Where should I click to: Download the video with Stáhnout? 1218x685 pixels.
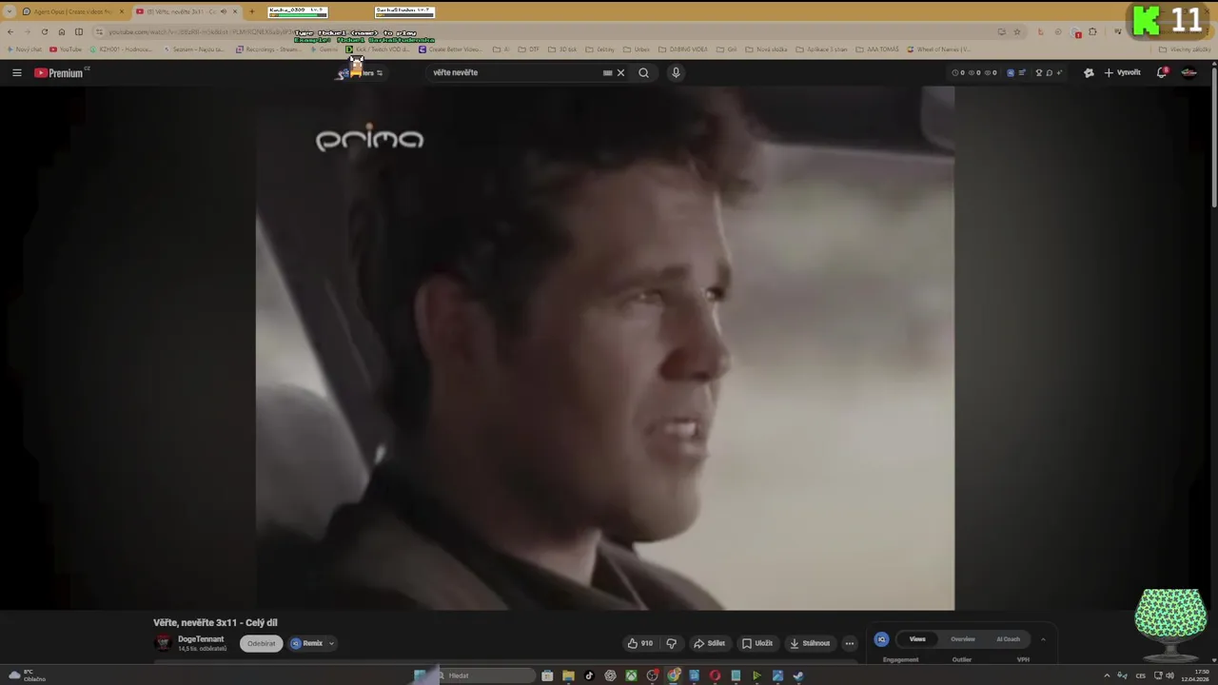point(810,643)
